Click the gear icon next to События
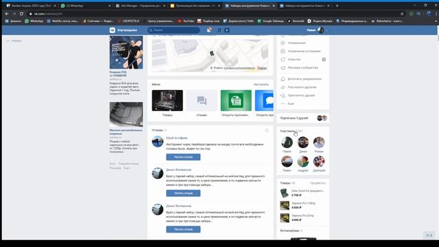Image resolution: width=439 pixels, height=247 pixels. tap(324, 60)
